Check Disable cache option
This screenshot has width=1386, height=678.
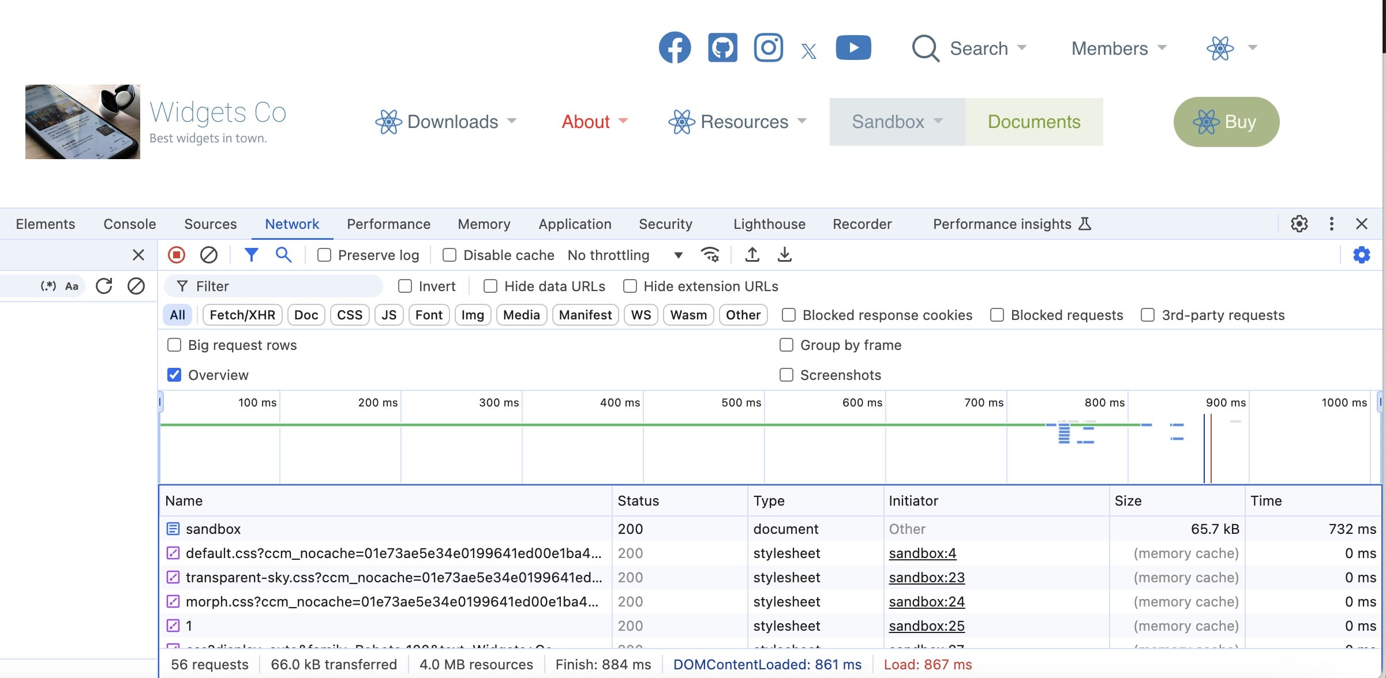[449, 255]
